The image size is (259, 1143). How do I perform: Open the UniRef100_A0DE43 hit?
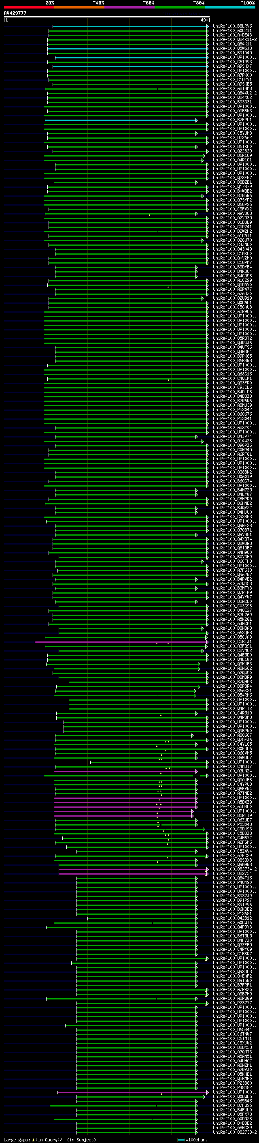[x=232, y=35]
